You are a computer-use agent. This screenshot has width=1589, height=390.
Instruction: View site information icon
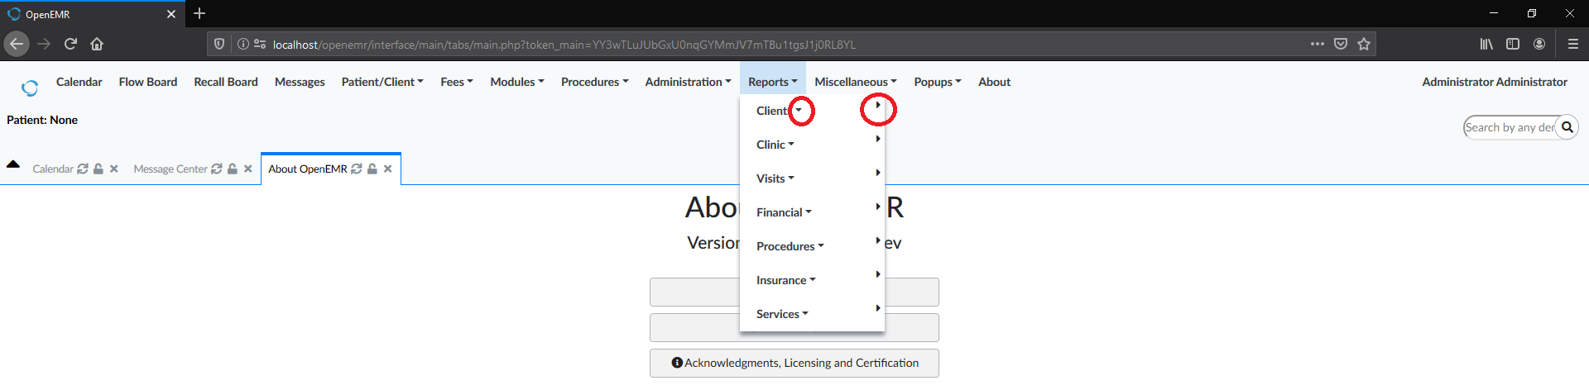coord(243,44)
